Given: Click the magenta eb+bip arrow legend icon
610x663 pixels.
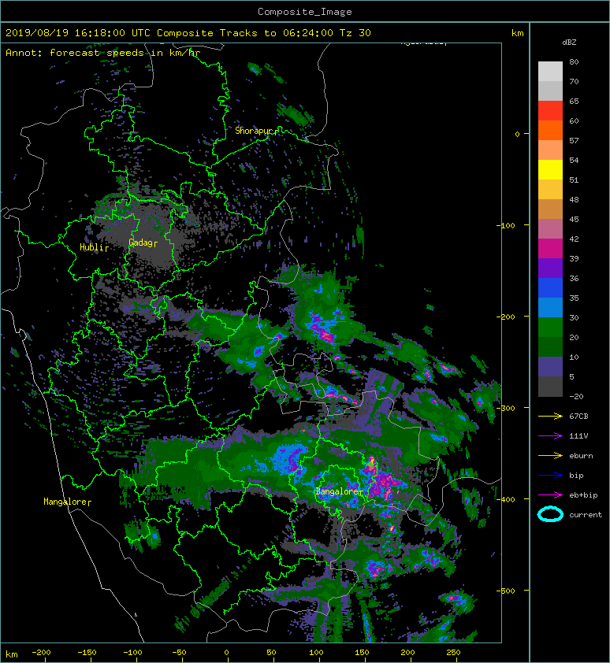Looking at the screenshot, I should pyautogui.click(x=550, y=494).
